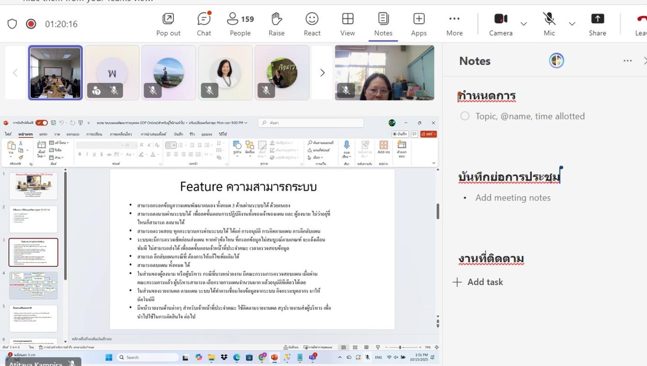This screenshot has height=366, width=647.
Task: Change the meeting View layout
Action: click(x=348, y=24)
